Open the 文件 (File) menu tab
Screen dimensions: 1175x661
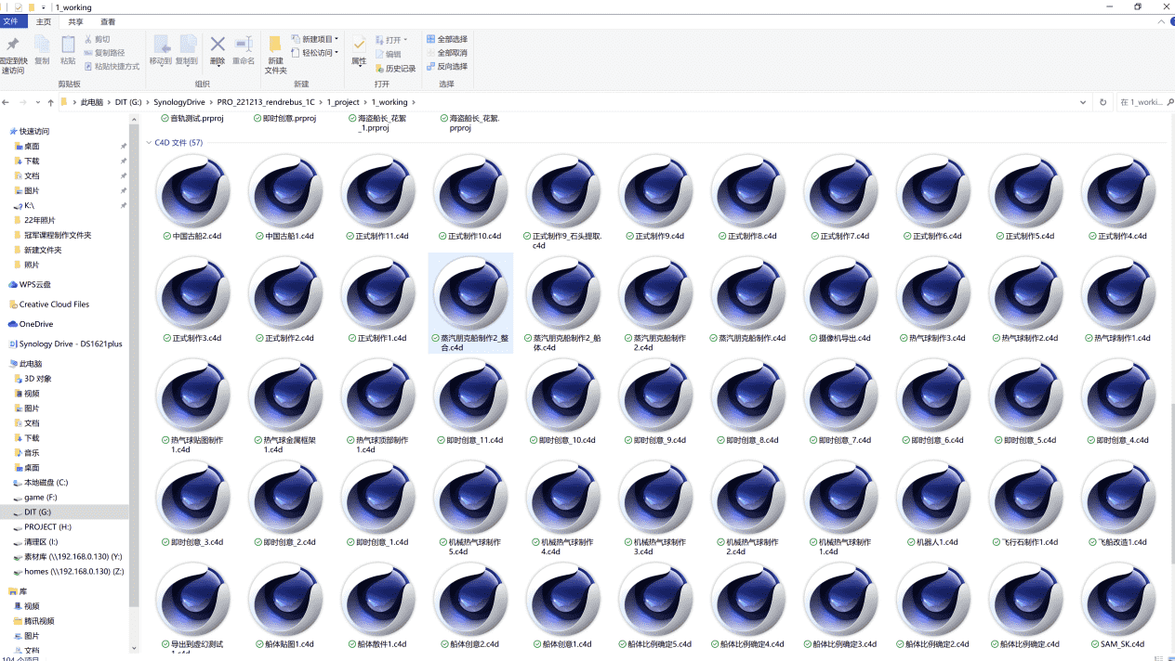[11, 21]
